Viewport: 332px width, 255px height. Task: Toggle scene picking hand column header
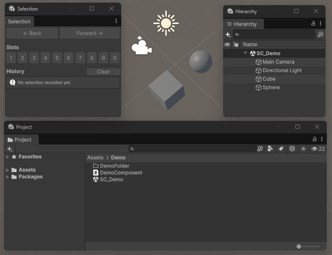click(236, 45)
